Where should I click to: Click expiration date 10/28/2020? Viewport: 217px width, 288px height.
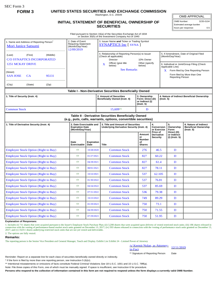(x=93, y=150)
